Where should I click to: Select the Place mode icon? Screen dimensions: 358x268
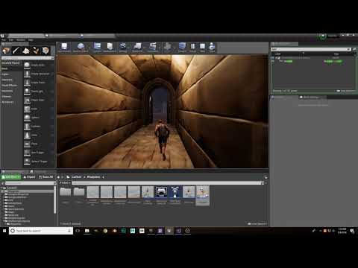coord(6,51)
